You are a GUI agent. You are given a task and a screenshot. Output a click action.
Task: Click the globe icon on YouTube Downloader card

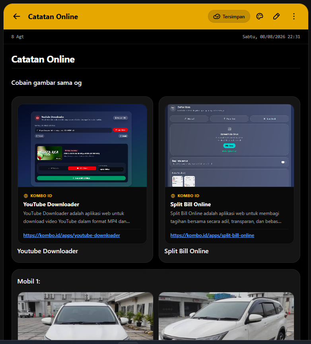point(25,196)
